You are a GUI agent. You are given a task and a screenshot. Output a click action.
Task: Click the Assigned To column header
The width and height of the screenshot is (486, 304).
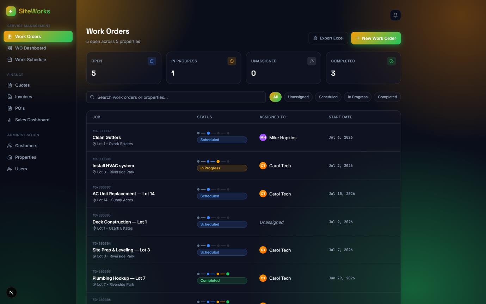pos(272,117)
